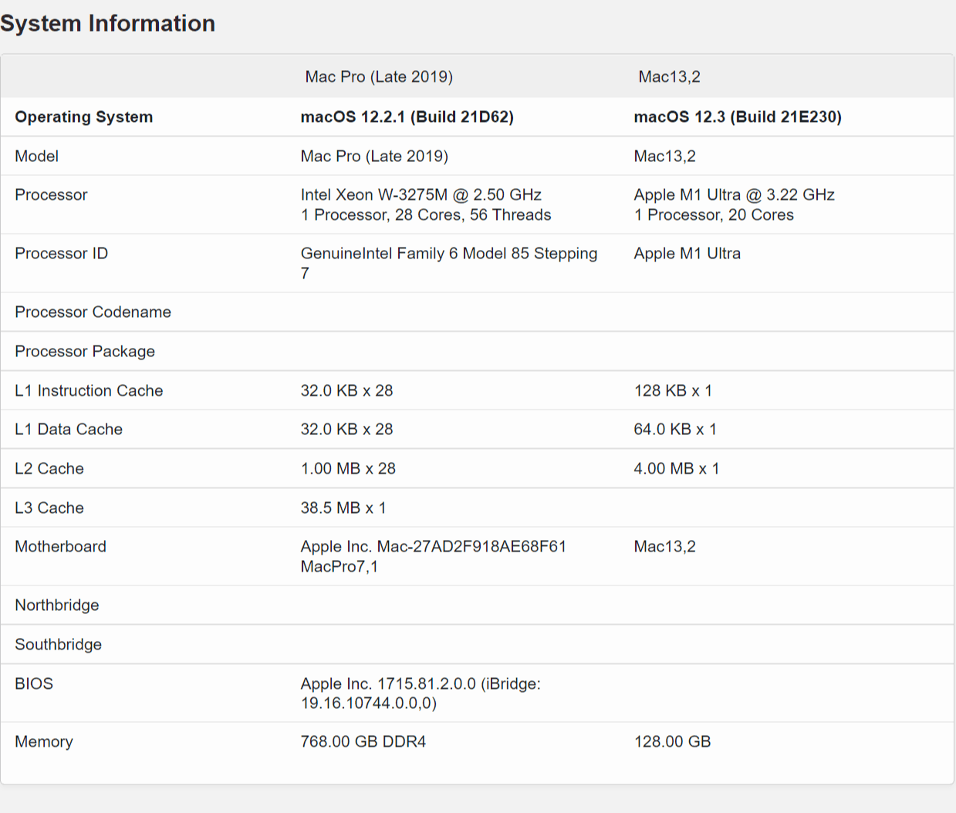The image size is (956, 813).
Task: Select Apple M1 Ultra in Processor ID row
Action: (687, 253)
